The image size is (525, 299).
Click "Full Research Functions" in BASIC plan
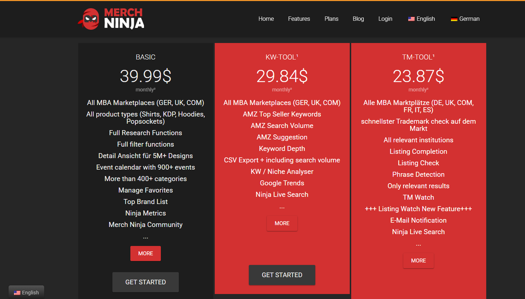click(146, 133)
